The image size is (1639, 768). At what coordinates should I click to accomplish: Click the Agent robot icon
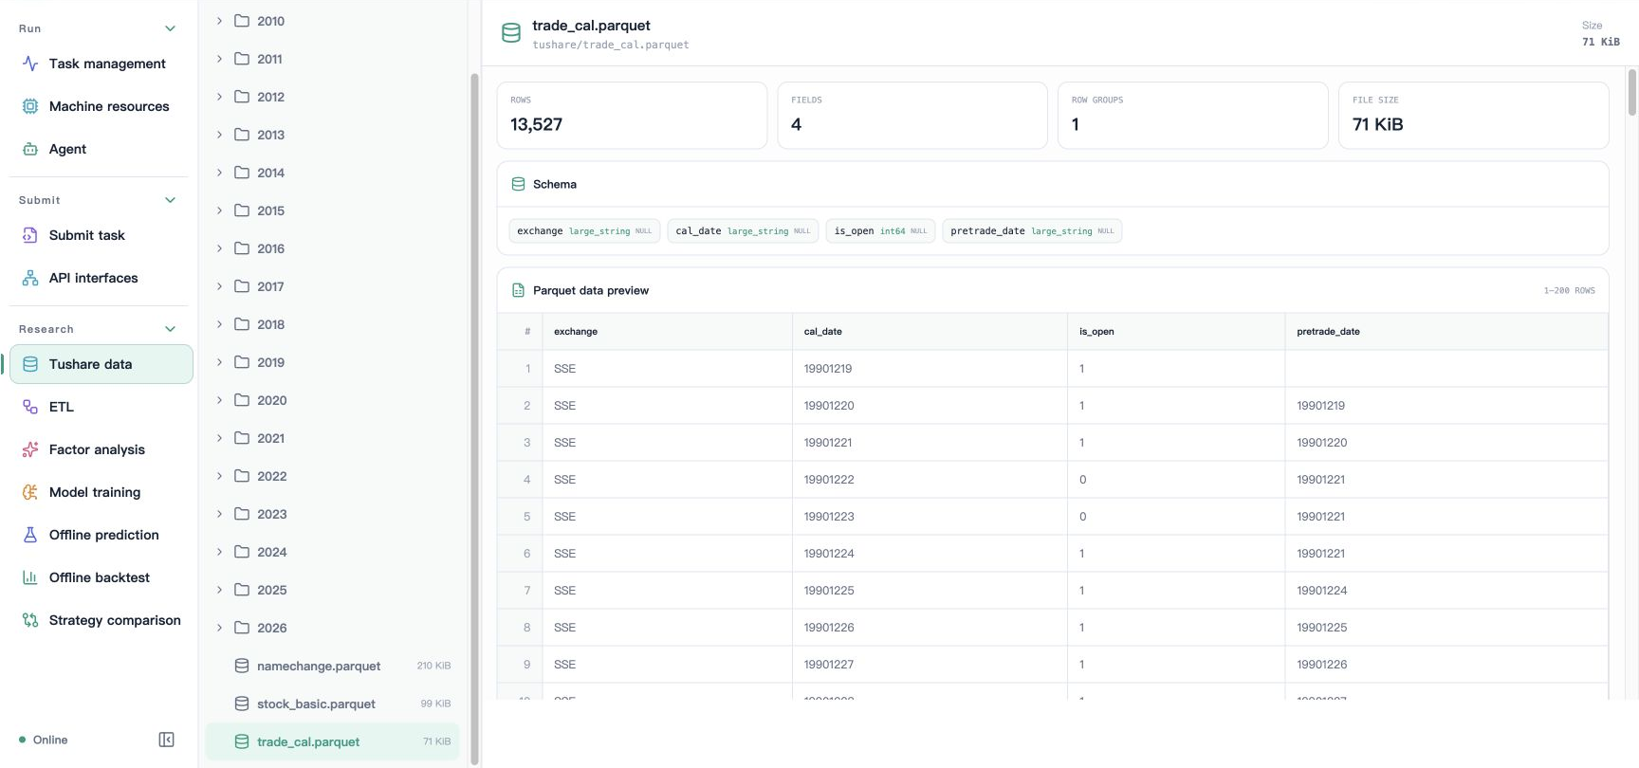[x=30, y=149]
